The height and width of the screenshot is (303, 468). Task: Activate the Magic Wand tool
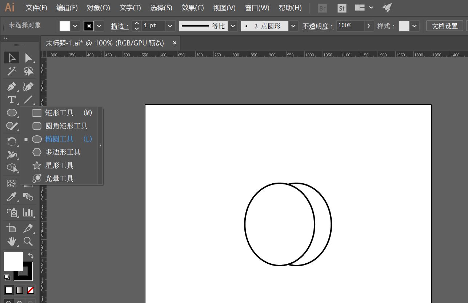(x=11, y=71)
